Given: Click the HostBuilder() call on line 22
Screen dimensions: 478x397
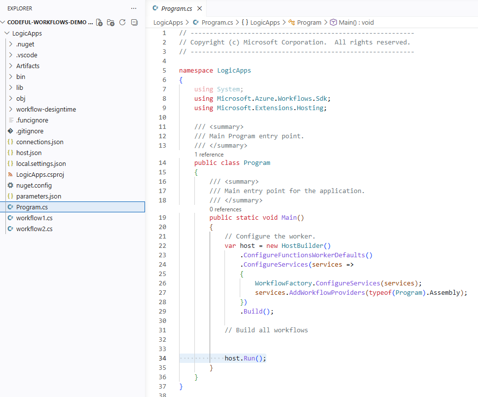Looking at the screenshot, I should point(306,245).
